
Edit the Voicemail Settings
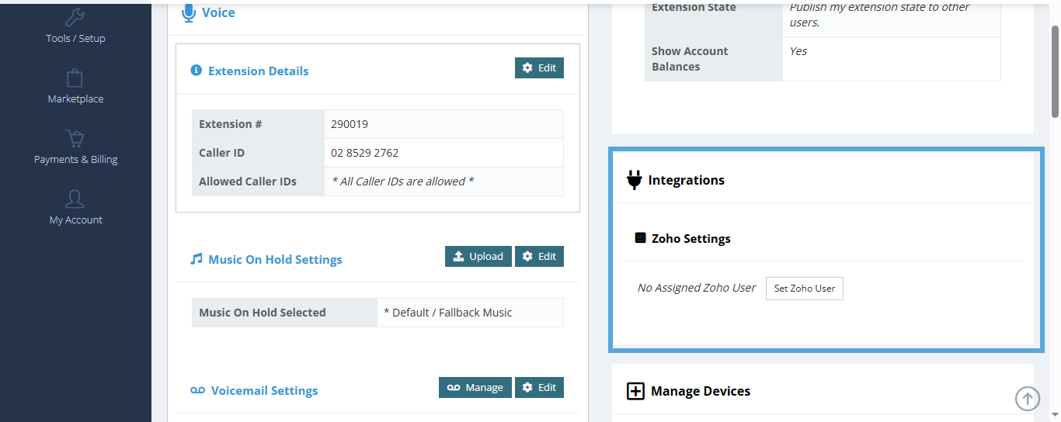click(539, 388)
